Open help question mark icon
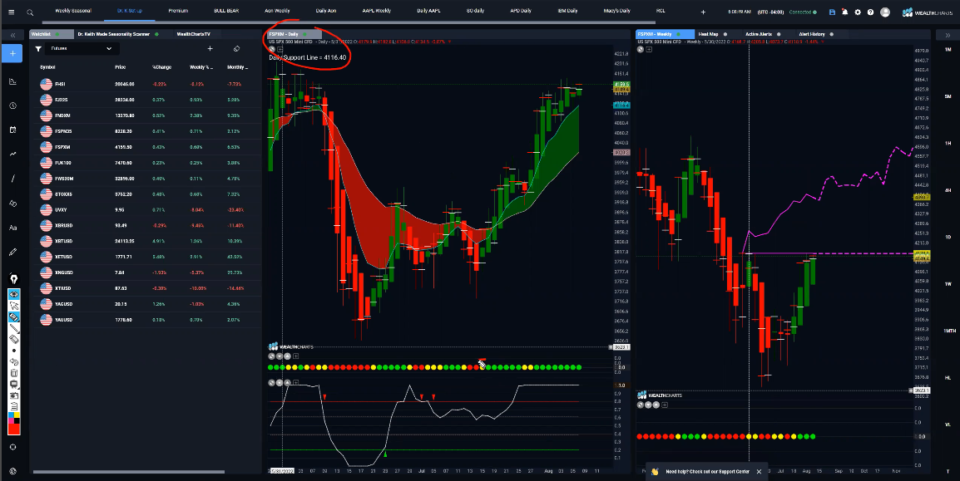The image size is (960, 481). pyautogui.click(x=870, y=12)
